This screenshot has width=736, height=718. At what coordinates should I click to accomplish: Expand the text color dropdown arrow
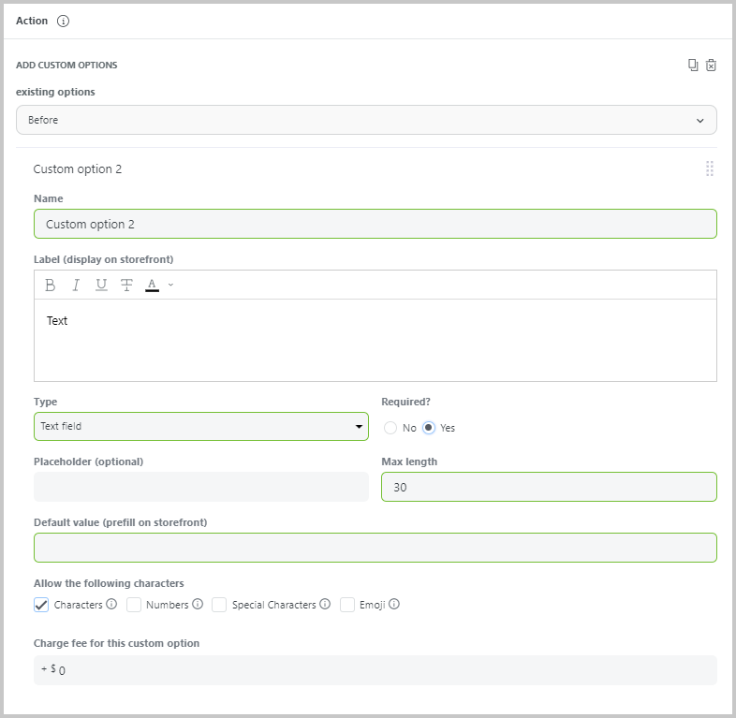[170, 285]
